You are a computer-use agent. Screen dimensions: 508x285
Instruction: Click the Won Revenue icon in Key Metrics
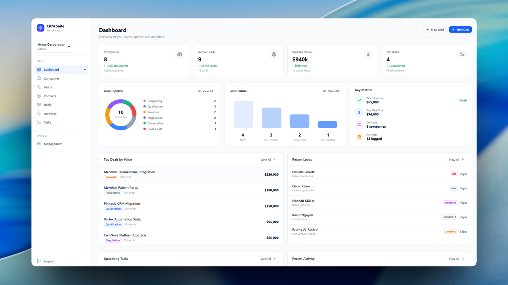(359, 100)
